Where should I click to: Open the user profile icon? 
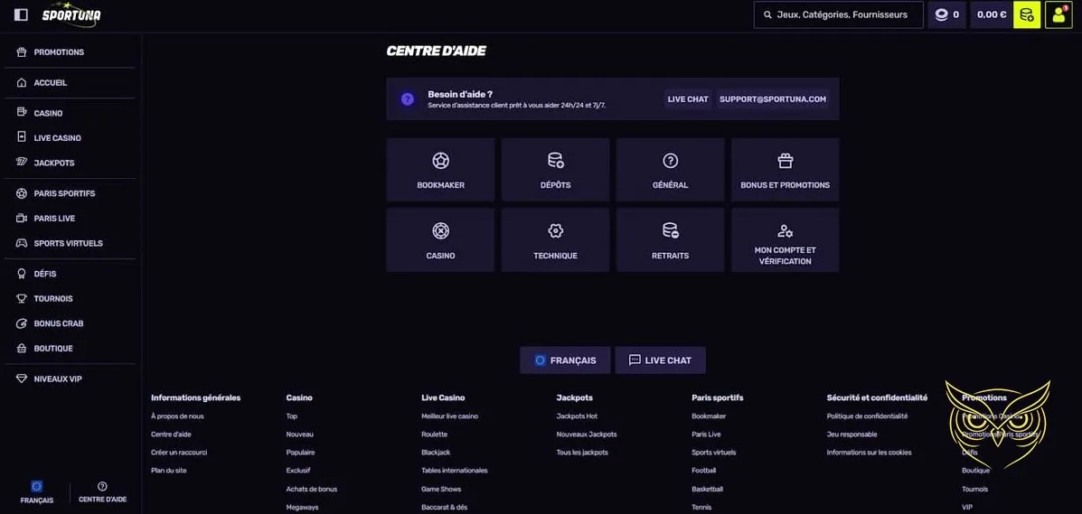pos(1058,14)
